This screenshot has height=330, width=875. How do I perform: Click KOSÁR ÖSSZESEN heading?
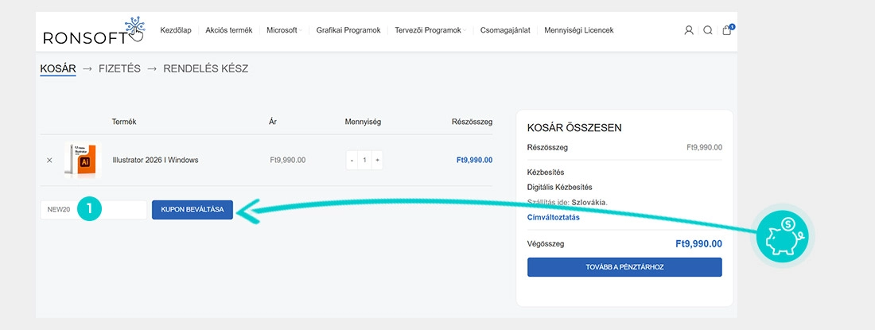[x=574, y=128]
